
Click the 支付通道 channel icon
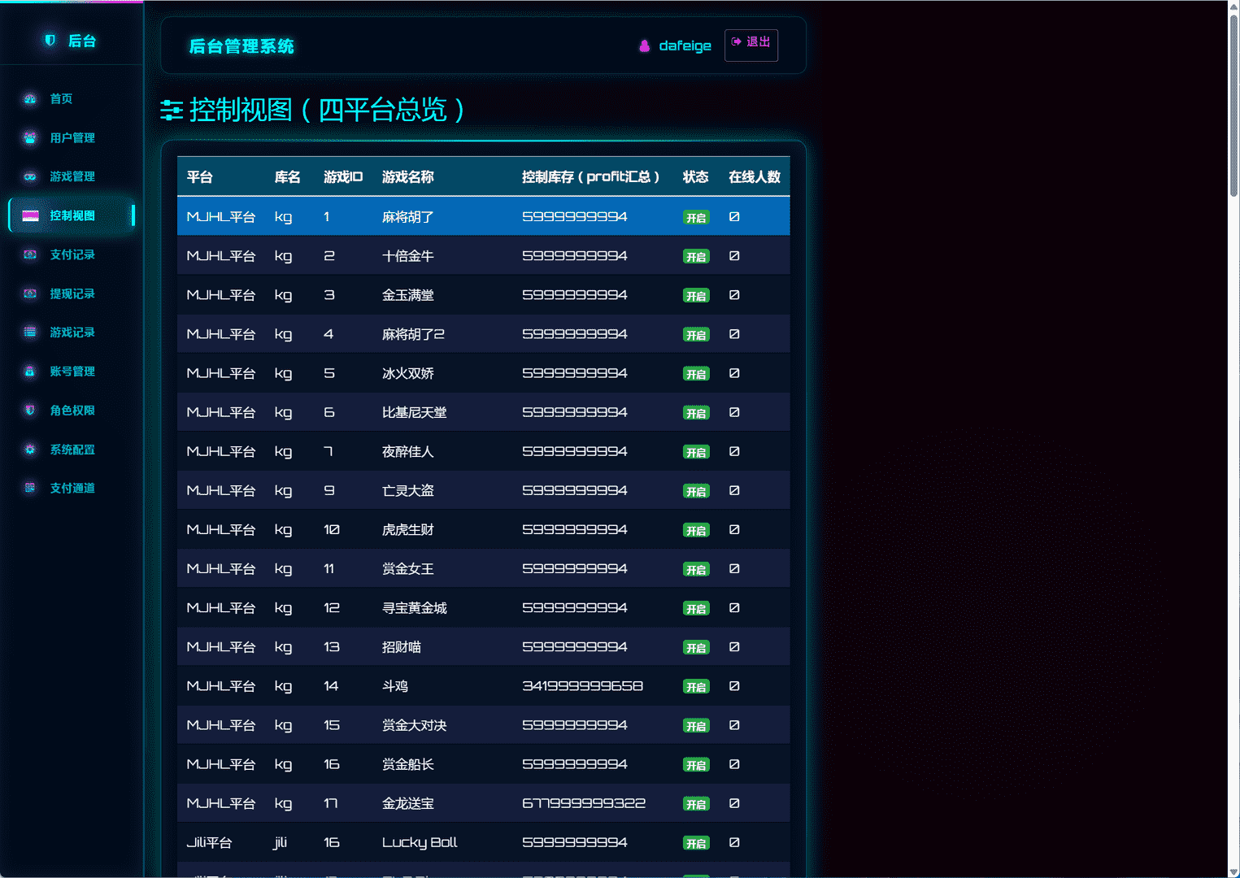point(30,488)
